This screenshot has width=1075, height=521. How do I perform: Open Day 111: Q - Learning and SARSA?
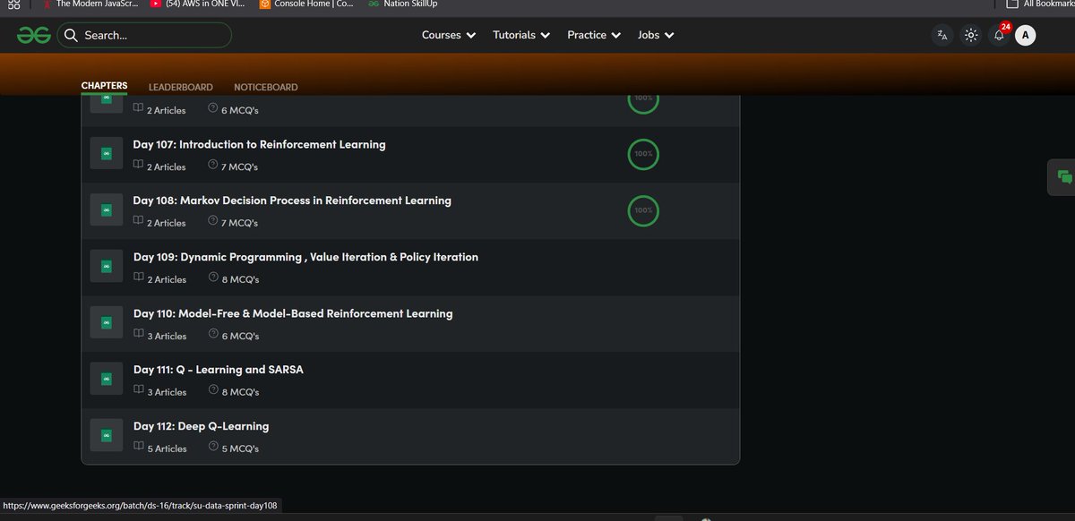[219, 370]
